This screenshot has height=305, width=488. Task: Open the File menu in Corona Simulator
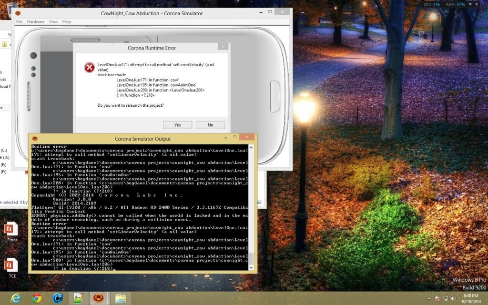pos(19,21)
